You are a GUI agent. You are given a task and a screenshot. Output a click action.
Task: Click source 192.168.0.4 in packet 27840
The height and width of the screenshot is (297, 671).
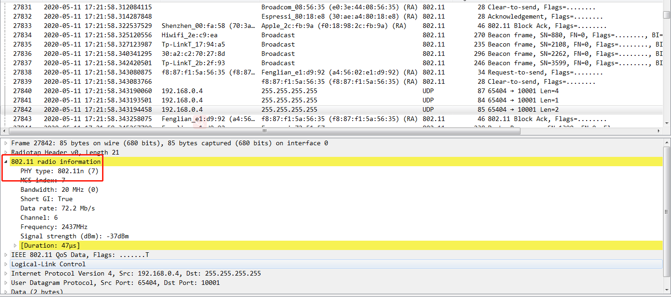(182, 91)
